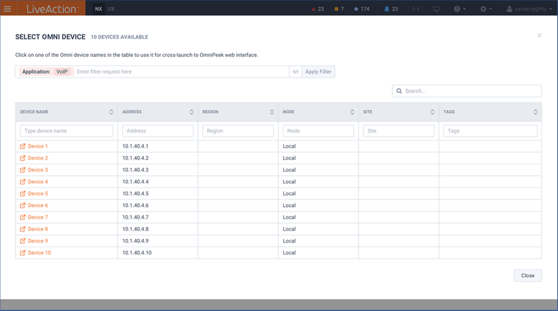Click Local node cell in Device 3 row
This screenshot has height=311, width=558.
point(318,170)
